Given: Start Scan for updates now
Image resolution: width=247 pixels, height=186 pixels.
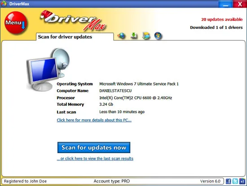Looking at the screenshot, I should 94,147.
